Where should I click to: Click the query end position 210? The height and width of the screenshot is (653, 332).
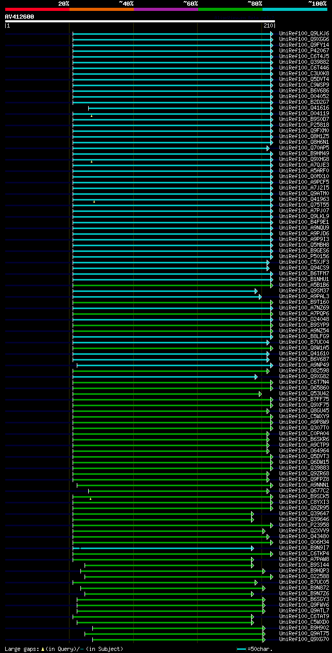(x=268, y=25)
